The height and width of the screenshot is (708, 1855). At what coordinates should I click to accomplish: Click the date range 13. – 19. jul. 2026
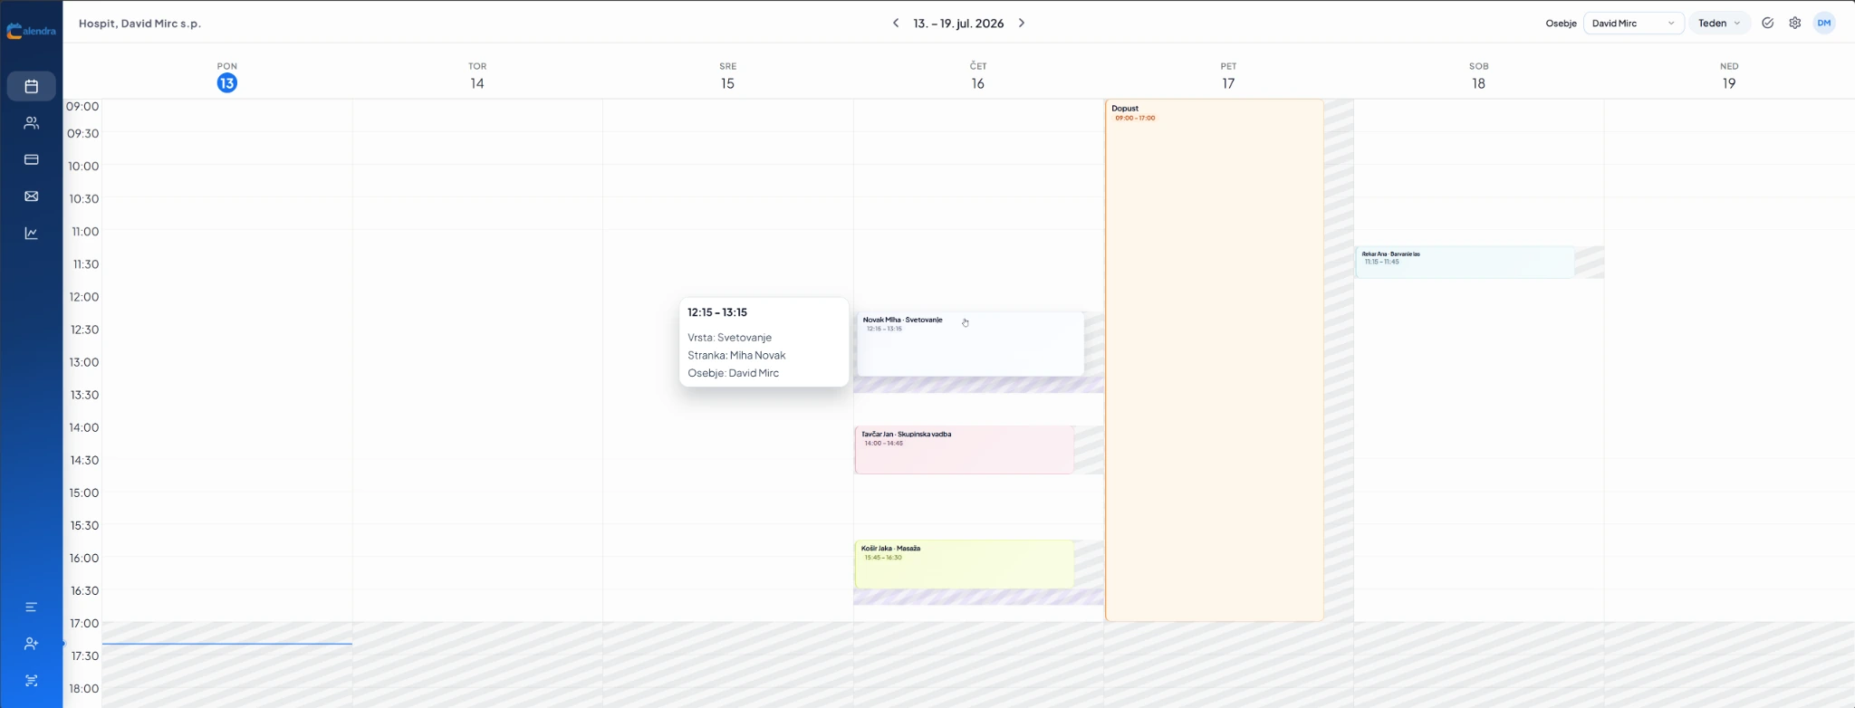tap(958, 24)
